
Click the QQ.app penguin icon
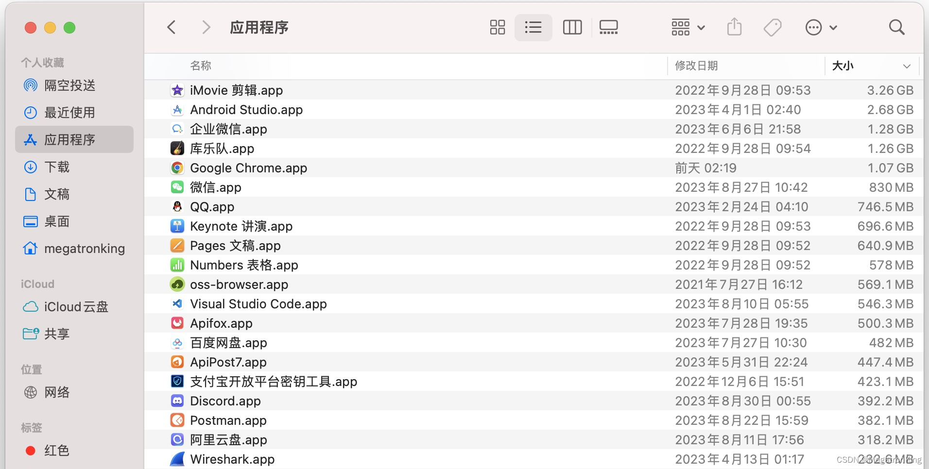(x=177, y=207)
